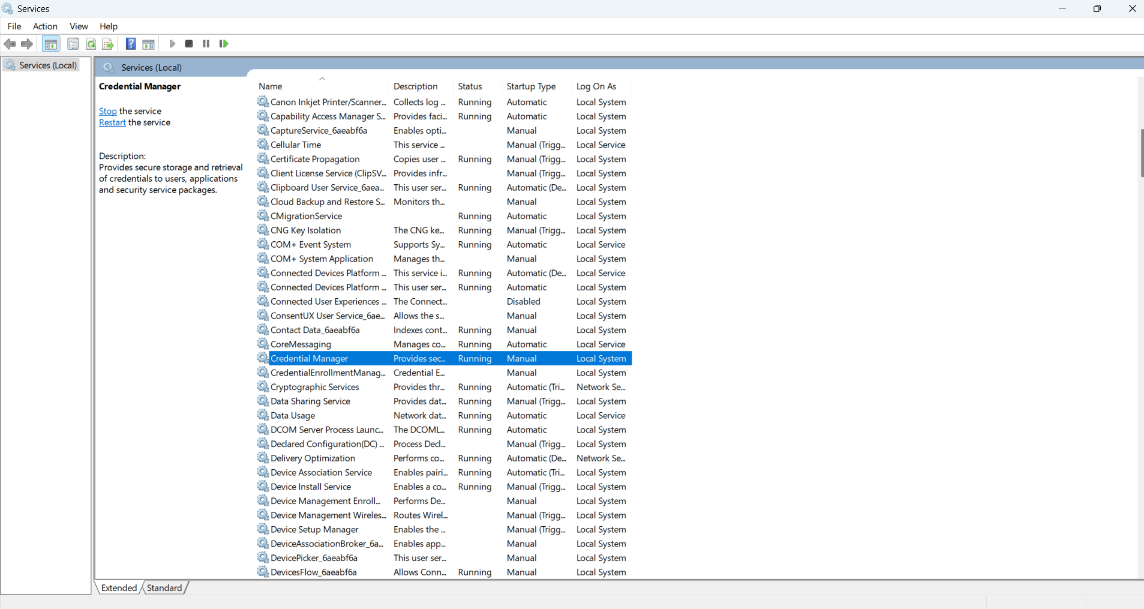Select Services (Local) in the console tree
1144x609 pixels.
(41, 65)
